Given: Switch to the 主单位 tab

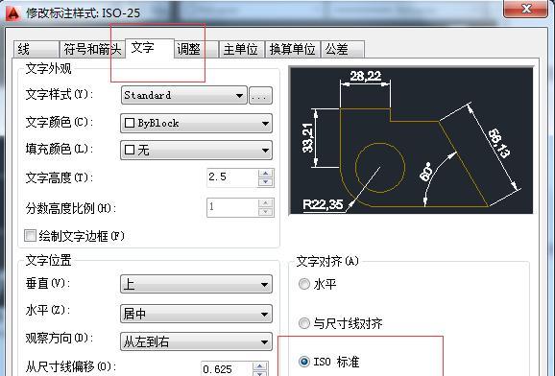Looking at the screenshot, I should point(241,49).
